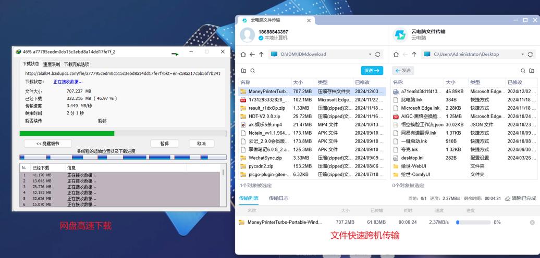Sort local list by 大小 column
The height and width of the screenshot is (258, 540).
pyautogui.click(x=303, y=83)
